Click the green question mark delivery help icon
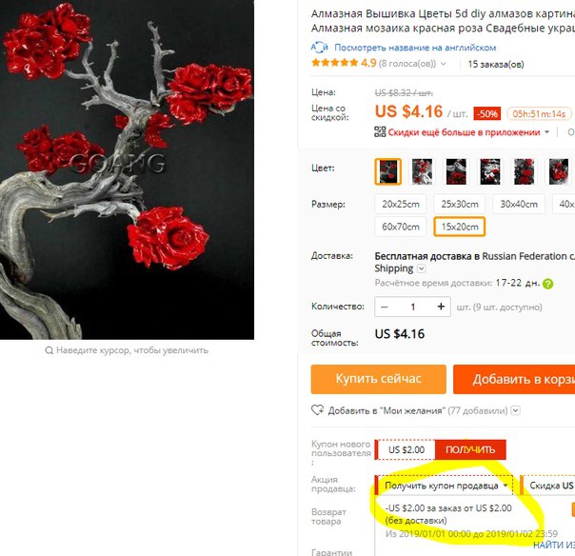Screen dimensions: 575x556 [547, 284]
